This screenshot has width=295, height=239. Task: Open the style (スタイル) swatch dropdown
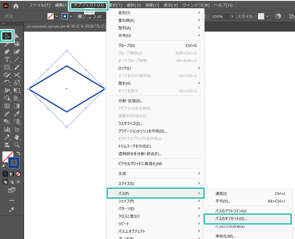(267, 16)
